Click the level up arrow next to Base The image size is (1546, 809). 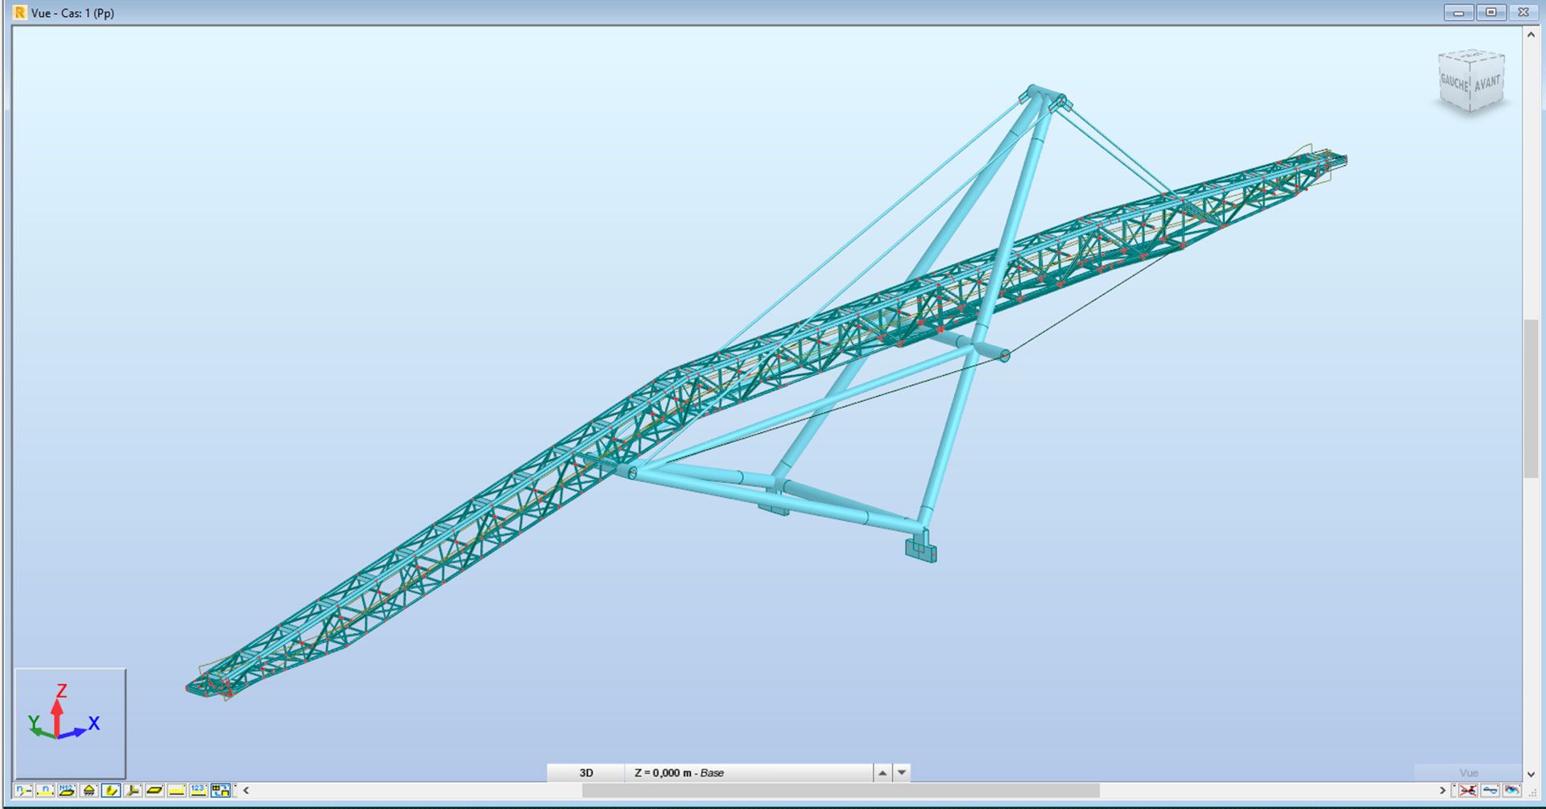(x=883, y=773)
